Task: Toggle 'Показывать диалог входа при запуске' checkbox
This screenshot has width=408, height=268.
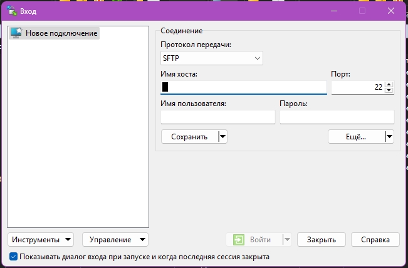Action: tap(13, 257)
